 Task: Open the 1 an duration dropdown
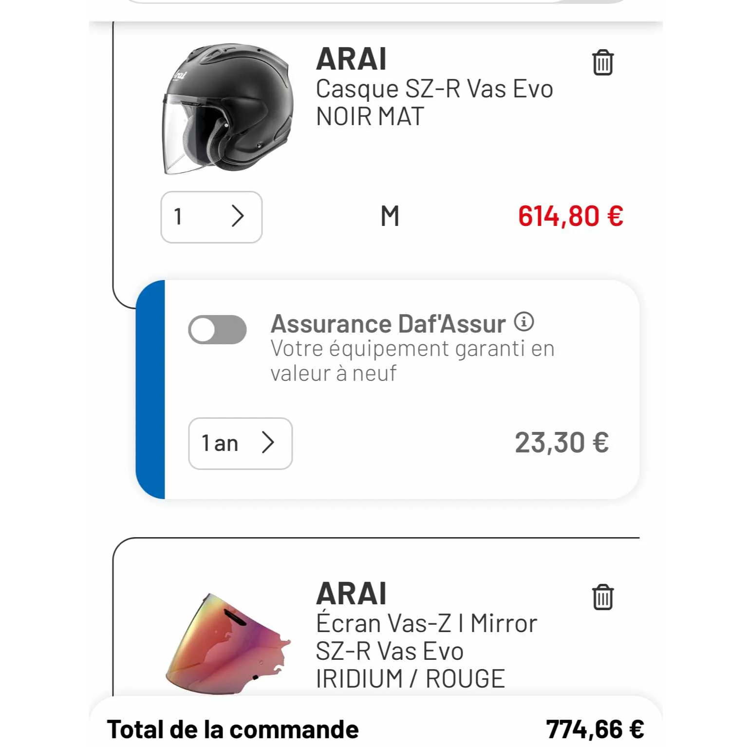(240, 443)
